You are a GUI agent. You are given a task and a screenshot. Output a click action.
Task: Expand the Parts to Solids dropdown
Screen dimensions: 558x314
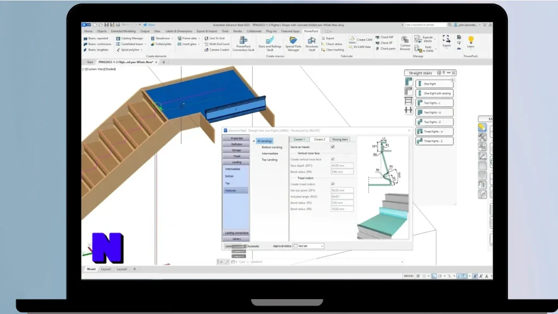pos(435,49)
